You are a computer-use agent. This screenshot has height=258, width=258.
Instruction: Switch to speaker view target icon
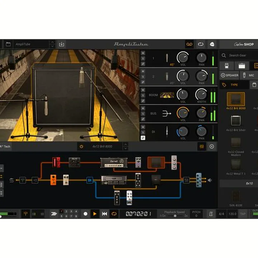[x=212, y=147]
